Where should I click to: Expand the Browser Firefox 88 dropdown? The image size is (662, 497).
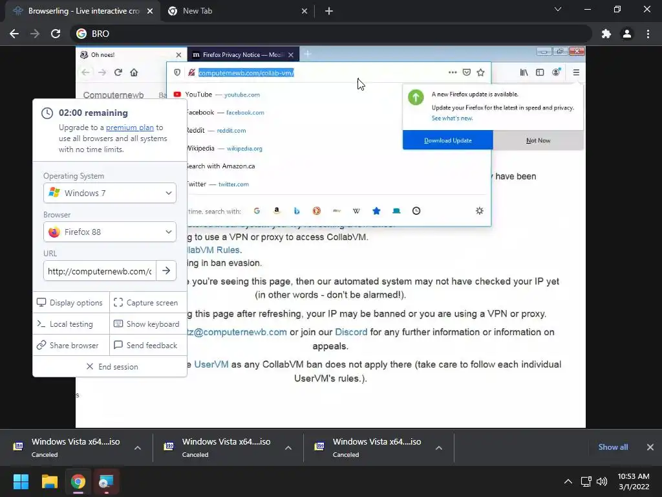pos(110,232)
